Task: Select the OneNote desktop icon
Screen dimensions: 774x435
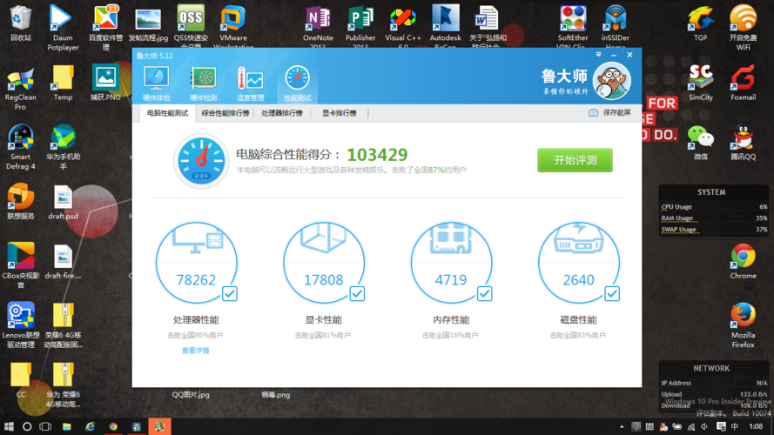Action: [x=318, y=27]
